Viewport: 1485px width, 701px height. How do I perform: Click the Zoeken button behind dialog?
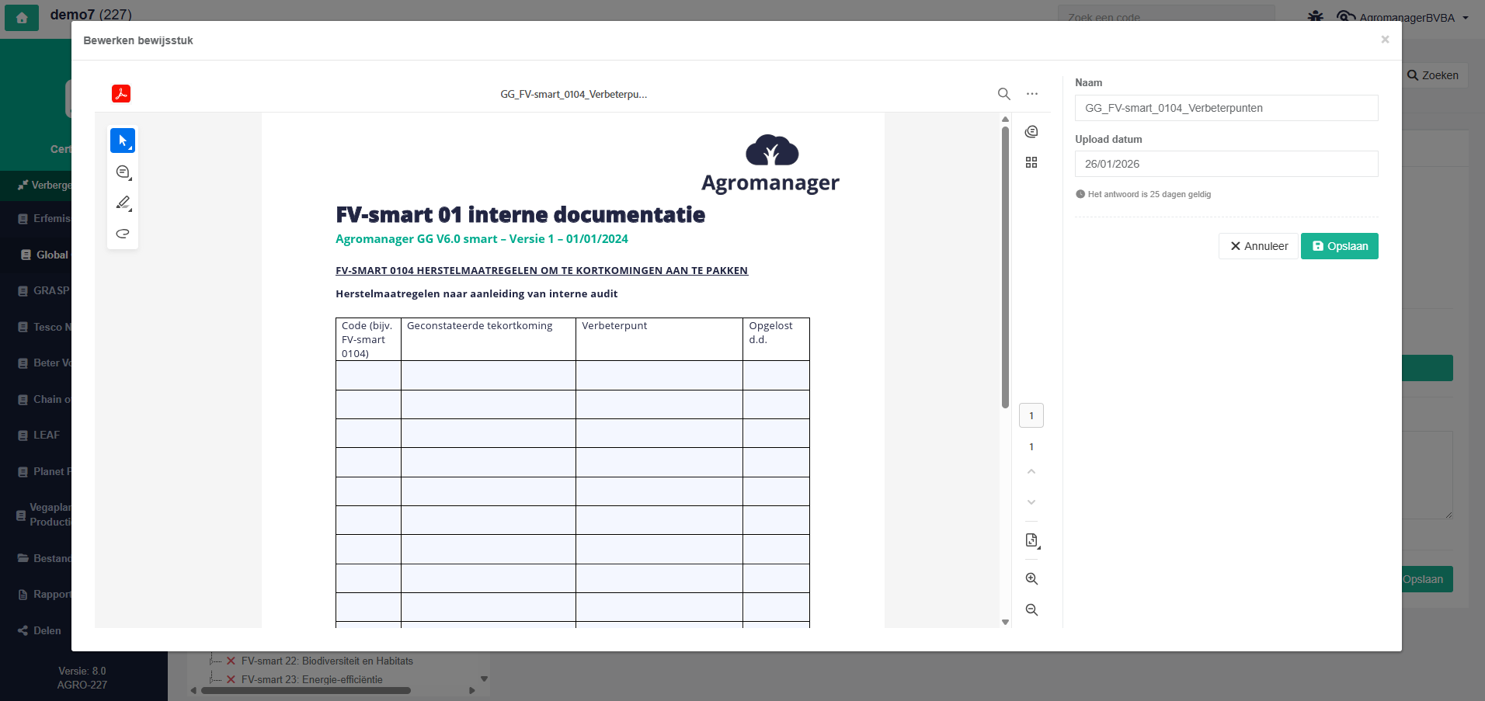click(1434, 75)
